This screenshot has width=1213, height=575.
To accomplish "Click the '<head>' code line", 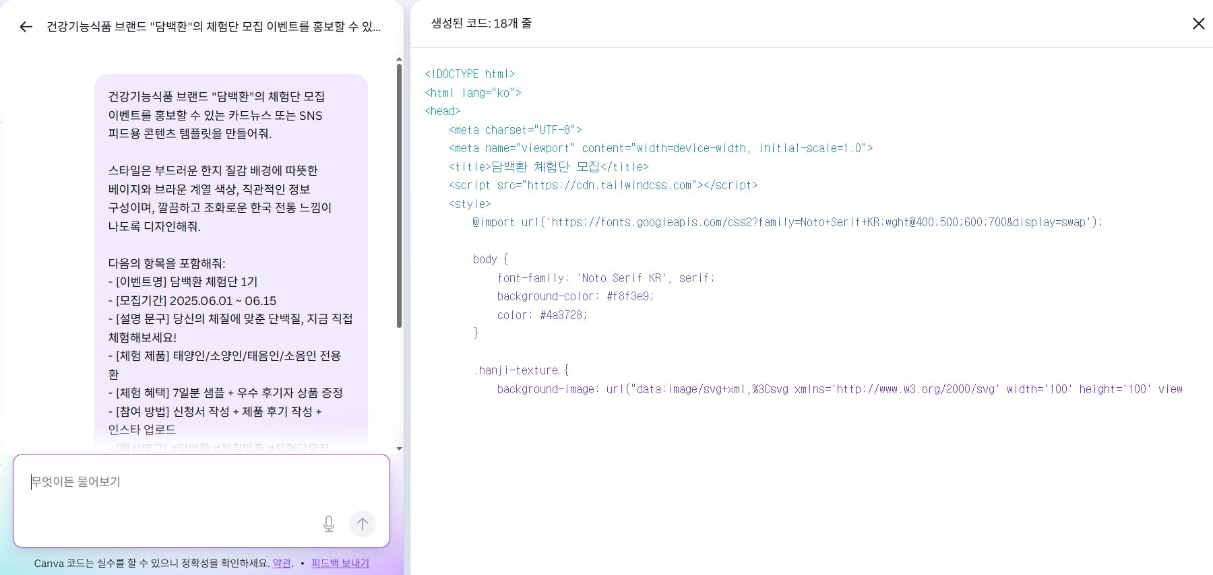I will click(443, 111).
